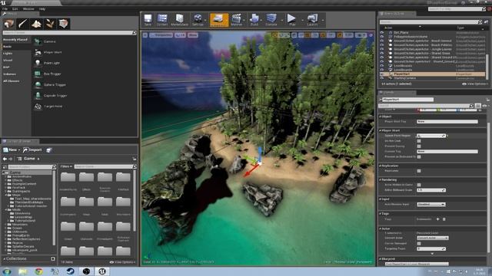This screenshot has height=276, width=492.
Task: Select the Landscape mode icon
Action: (36, 24)
